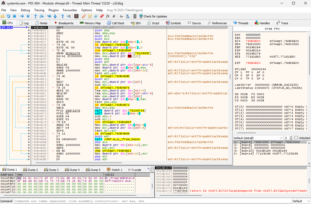Open the Labels tag icon

click(x=96, y=16)
